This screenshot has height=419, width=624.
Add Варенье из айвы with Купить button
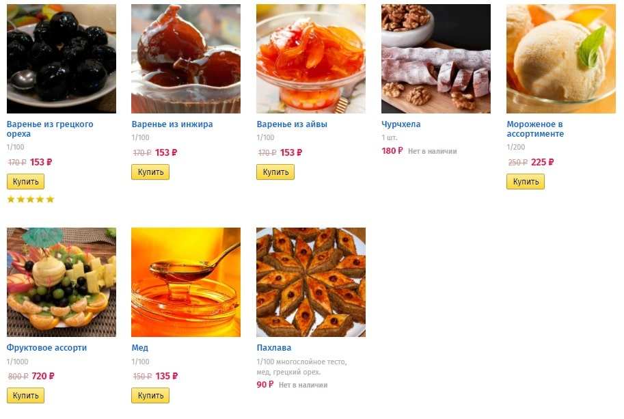coord(275,172)
